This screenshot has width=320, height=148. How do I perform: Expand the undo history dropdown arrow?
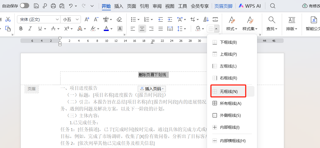coord(76,6)
